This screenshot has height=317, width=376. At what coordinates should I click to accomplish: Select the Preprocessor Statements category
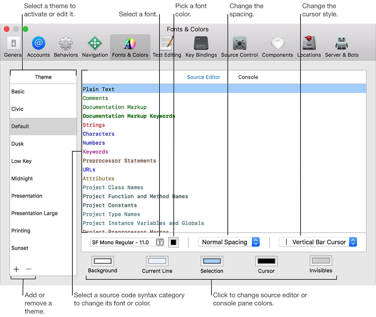(x=224, y=161)
